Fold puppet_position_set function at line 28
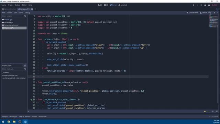 point(36,82)
